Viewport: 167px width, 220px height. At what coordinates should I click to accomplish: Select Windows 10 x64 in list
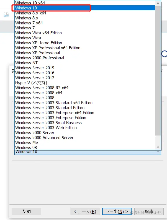point(85,3)
